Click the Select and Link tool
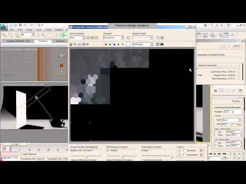Viewport: 246px width, 184px height. (x=4, y=35)
